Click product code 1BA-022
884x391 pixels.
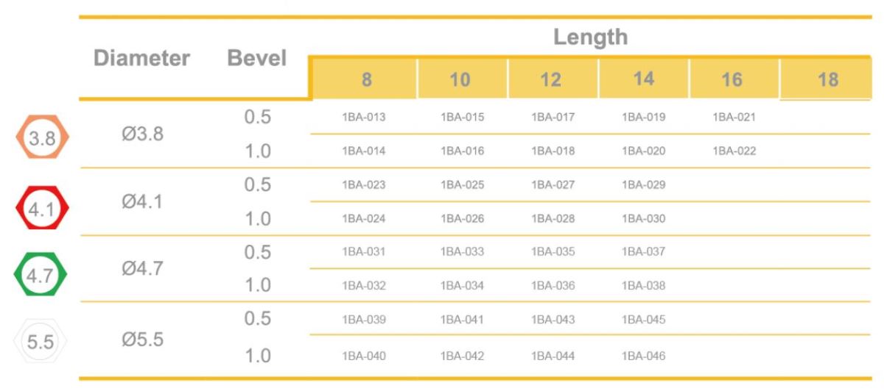click(734, 151)
